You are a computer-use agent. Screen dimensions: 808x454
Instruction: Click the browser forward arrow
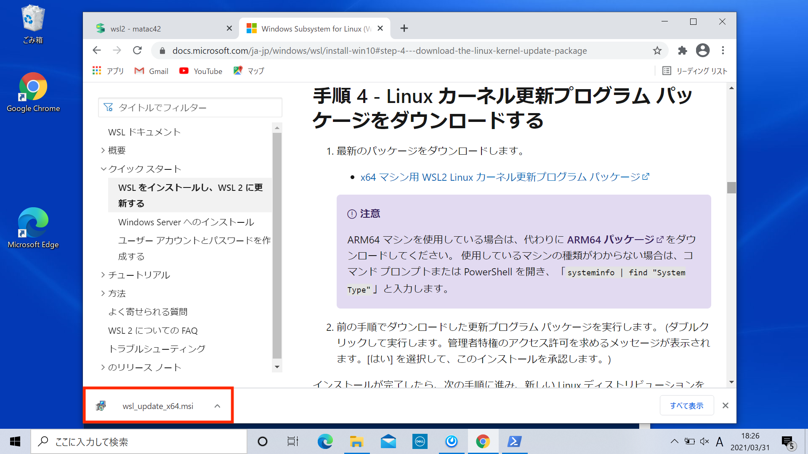click(x=117, y=50)
